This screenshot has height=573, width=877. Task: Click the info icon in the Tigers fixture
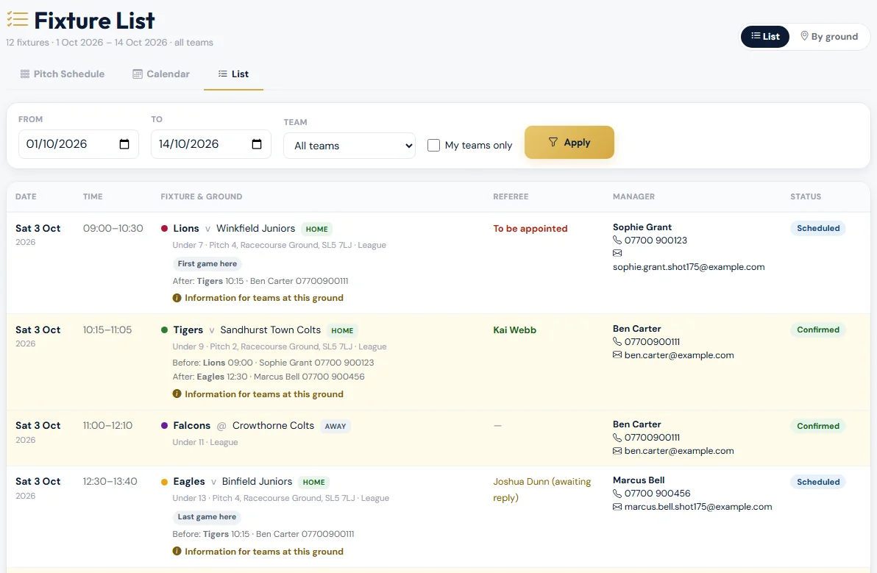pos(177,394)
